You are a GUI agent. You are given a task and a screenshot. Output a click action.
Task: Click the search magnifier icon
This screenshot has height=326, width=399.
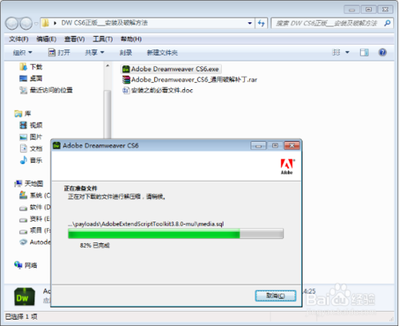(388, 23)
